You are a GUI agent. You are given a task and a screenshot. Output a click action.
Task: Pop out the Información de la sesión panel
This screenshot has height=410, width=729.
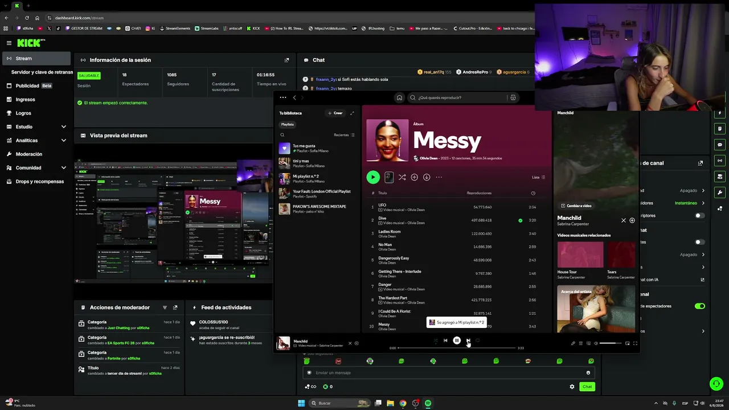(x=286, y=60)
